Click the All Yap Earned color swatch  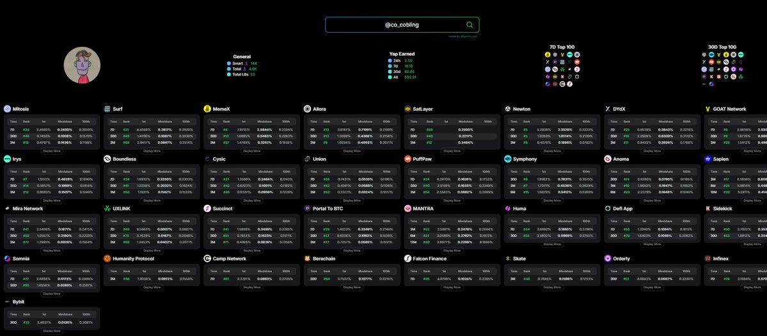(x=390, y=77)
